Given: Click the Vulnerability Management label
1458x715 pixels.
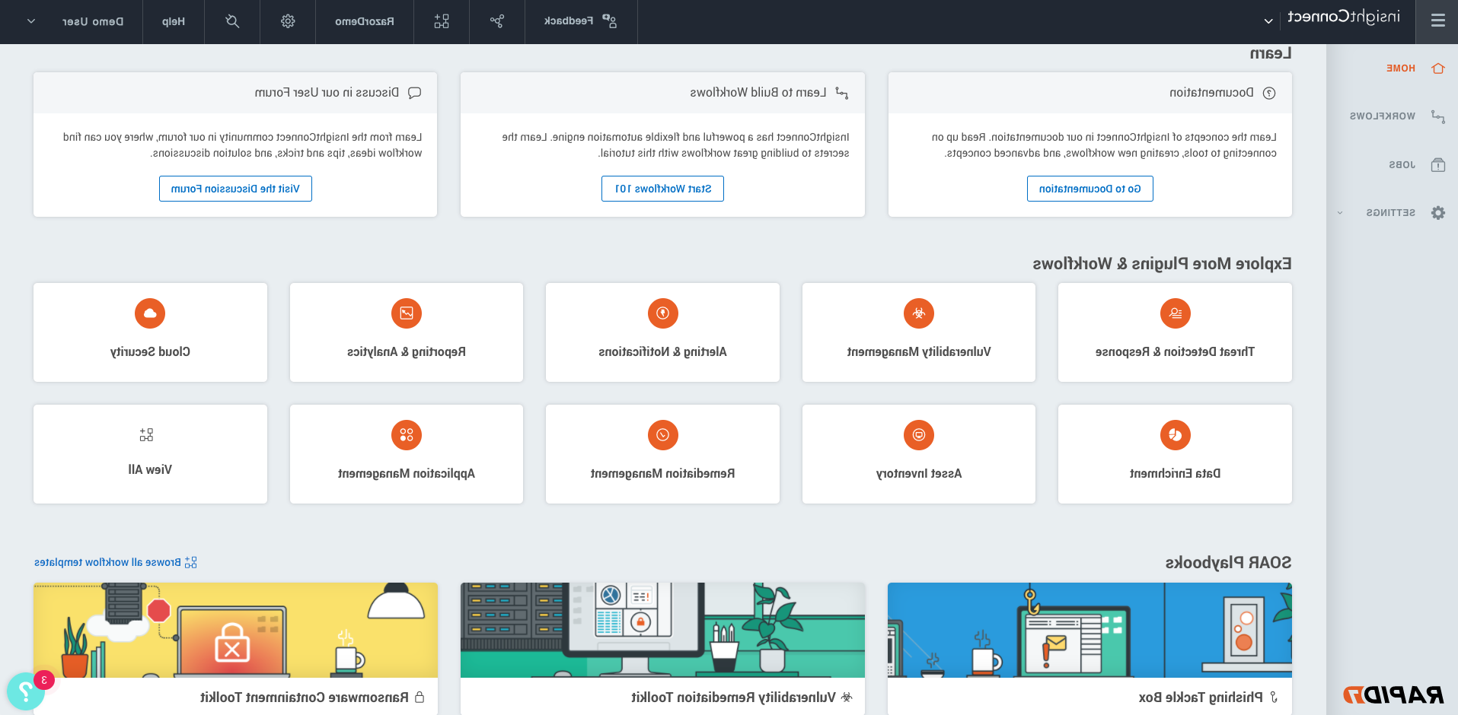Looking at the screenshot, I should click(x=919, y=351).
